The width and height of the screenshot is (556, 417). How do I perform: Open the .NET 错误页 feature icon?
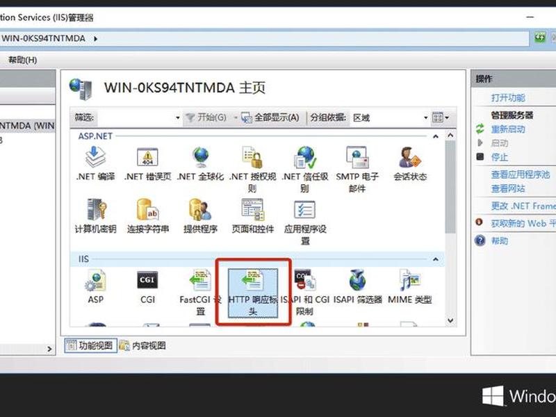pos(147,164)
